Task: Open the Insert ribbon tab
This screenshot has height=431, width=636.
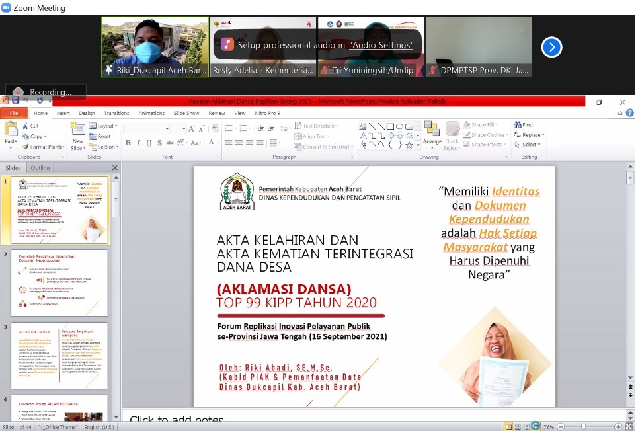Action: [x=63, y=113]
